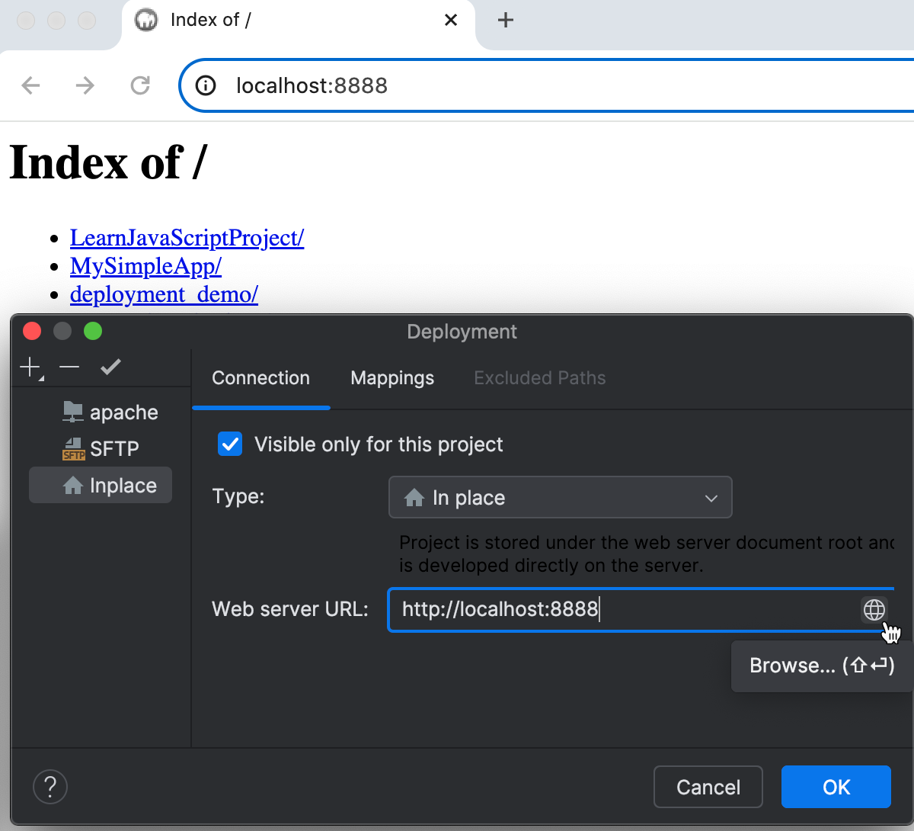The height and width of the screenshot is (831, 914).
Task: Remove the selected deployment server
Action: click(x=69, y=367)
